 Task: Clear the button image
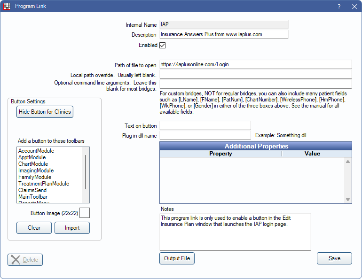point(34,228)
